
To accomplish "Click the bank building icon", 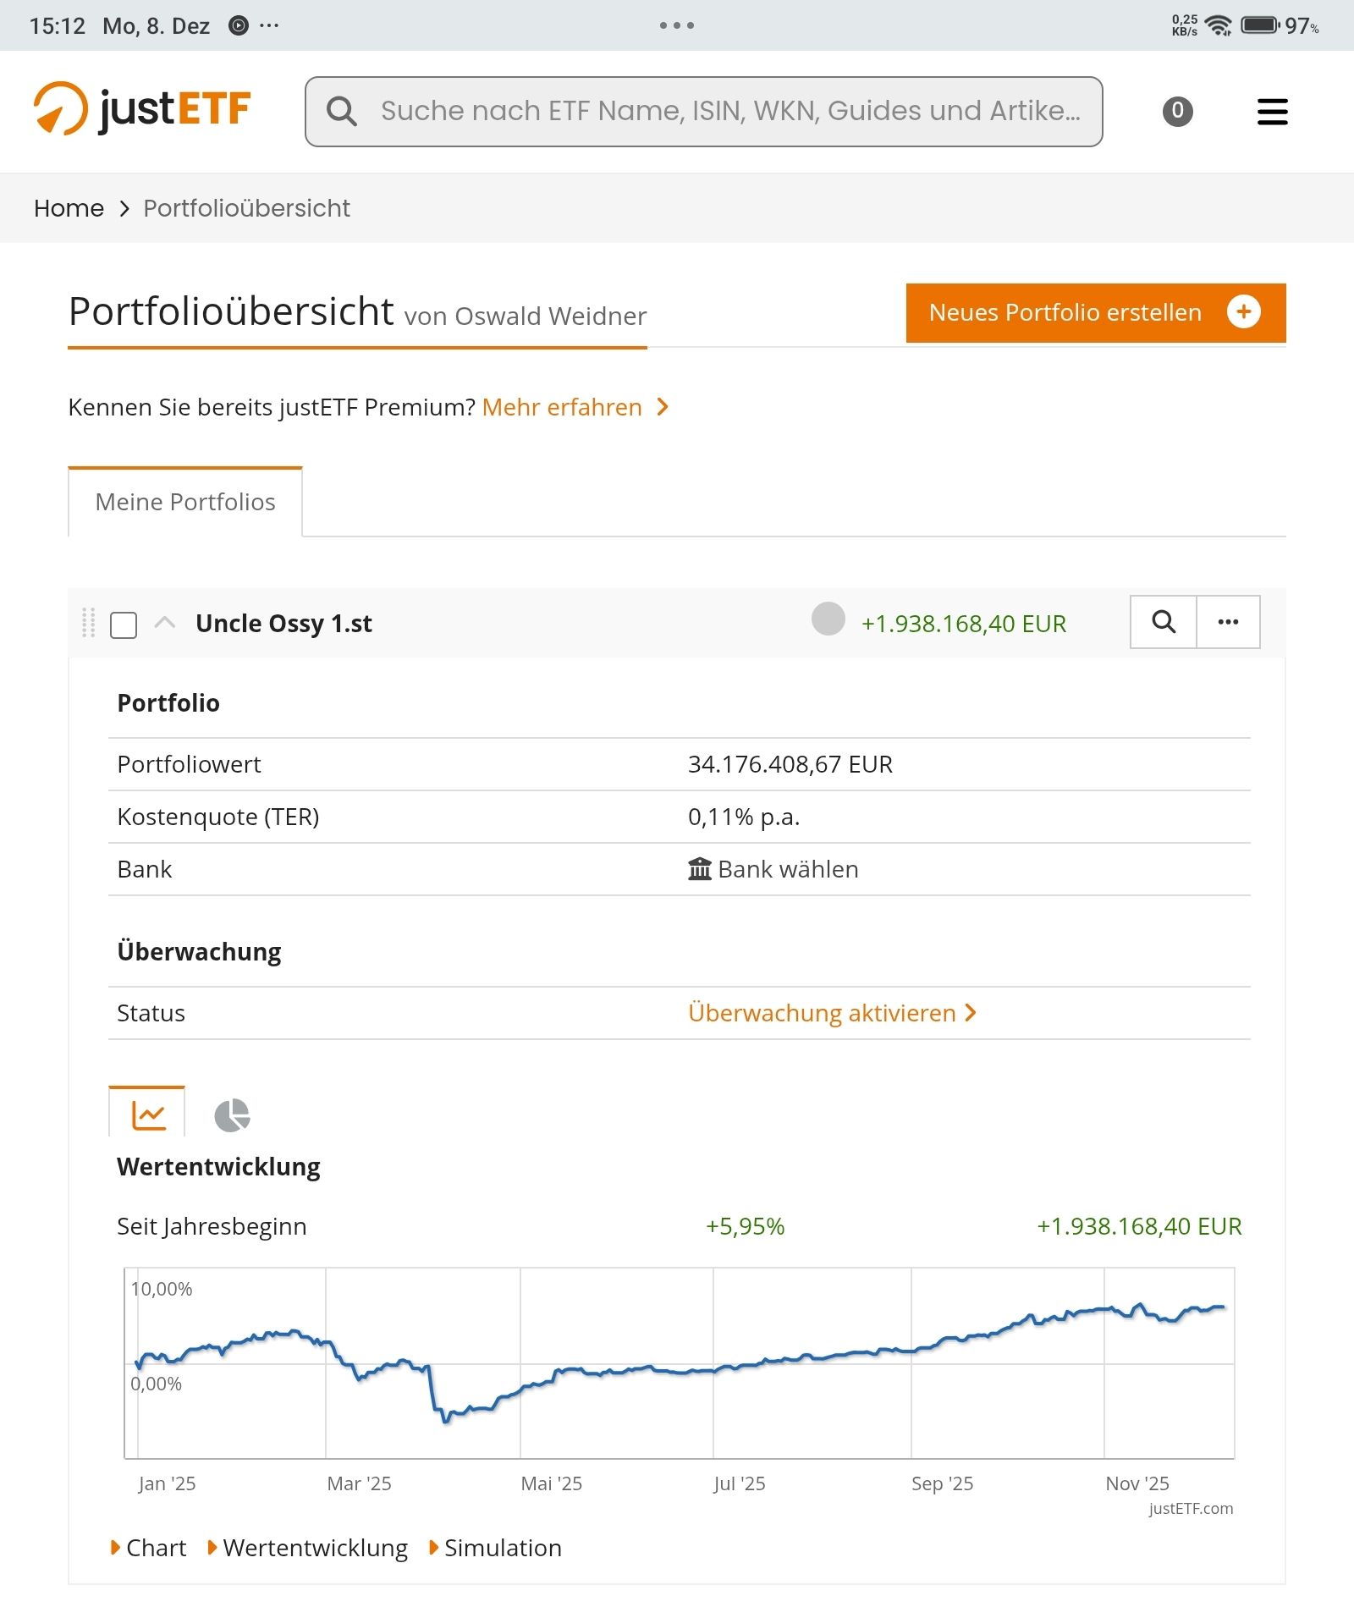I will pyautogui.click(x=699, y=869).
